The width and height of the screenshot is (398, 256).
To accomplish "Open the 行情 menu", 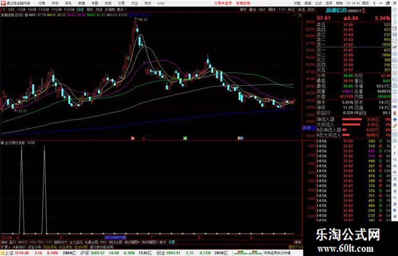I will (x=42, y=3).
